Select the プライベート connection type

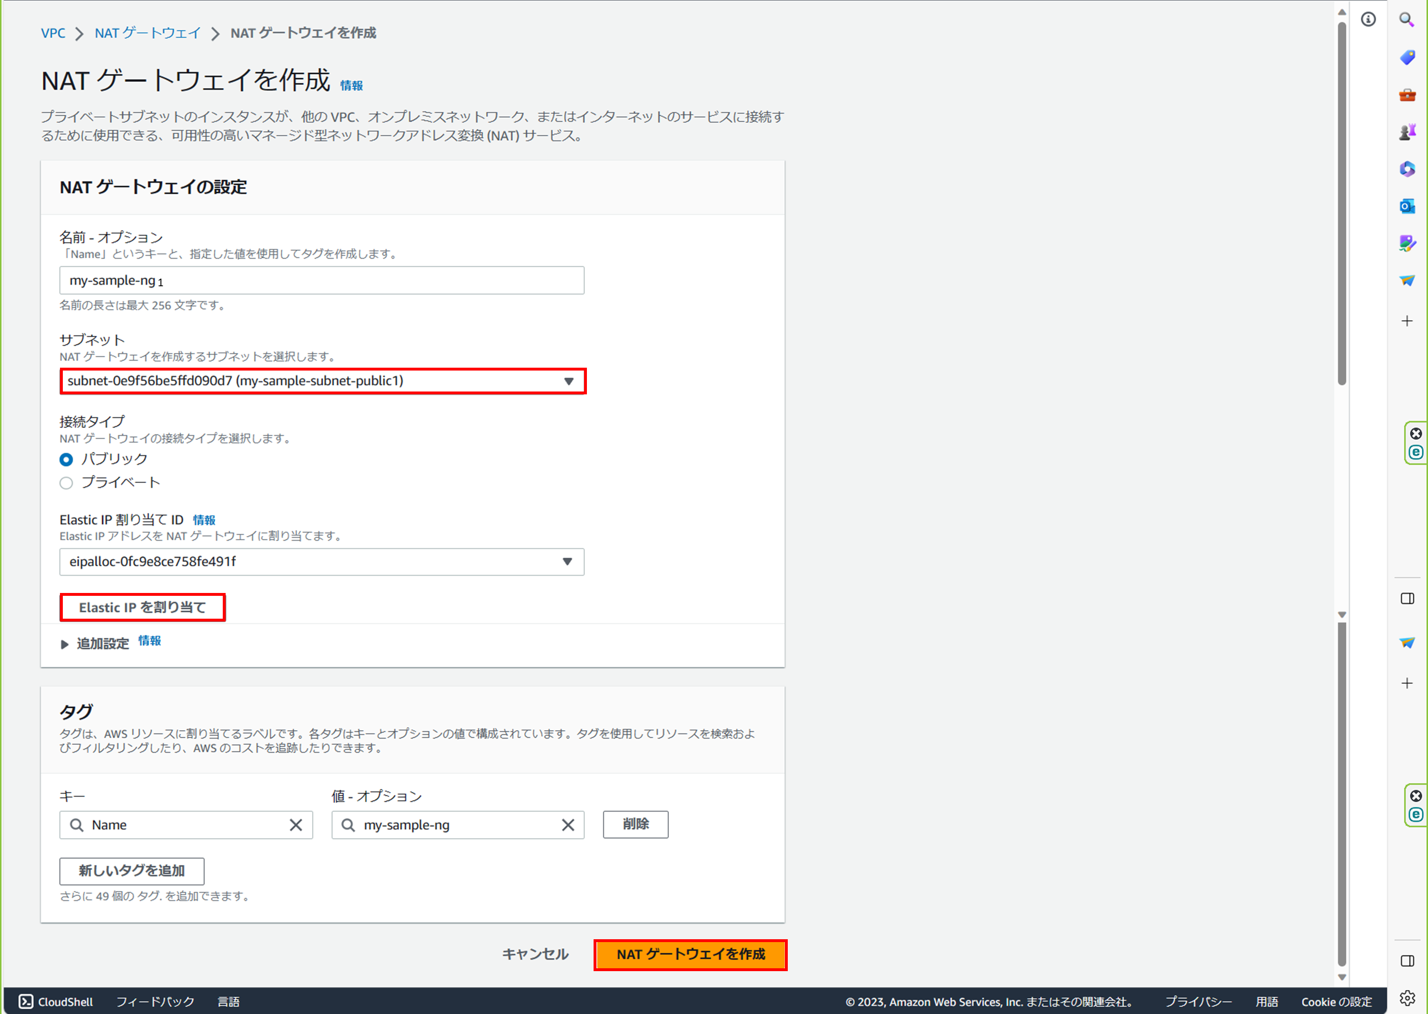[x=66, y=482]
